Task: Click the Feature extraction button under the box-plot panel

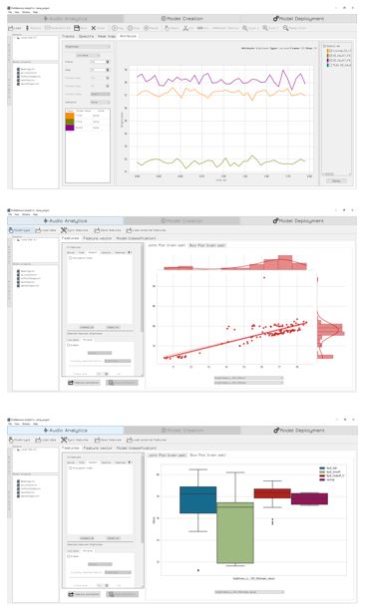Action: coord(84,594)
